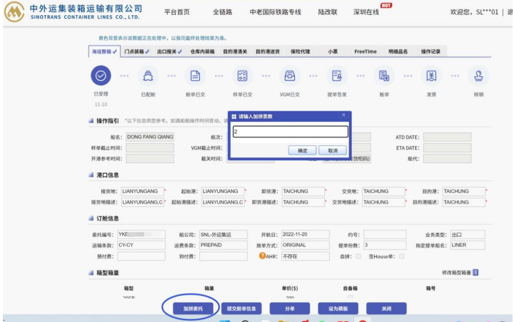The width and height of the screenshot is (513, 322).
Task: Open 平台首页 in the top navigation
Action: pyautogui.click(x=177, y=12)
